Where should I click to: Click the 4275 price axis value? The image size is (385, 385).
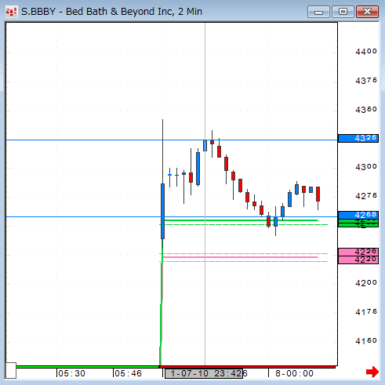[366, 196]
